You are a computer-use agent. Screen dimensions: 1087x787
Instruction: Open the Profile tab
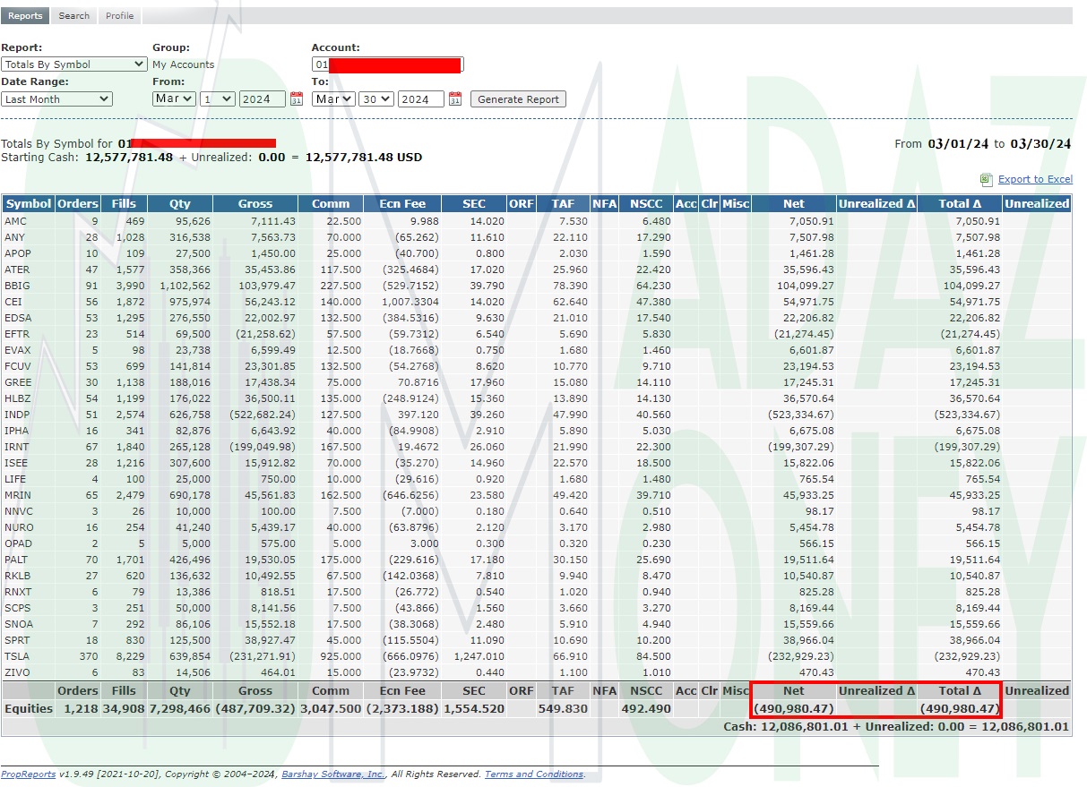tap(119, 16)
